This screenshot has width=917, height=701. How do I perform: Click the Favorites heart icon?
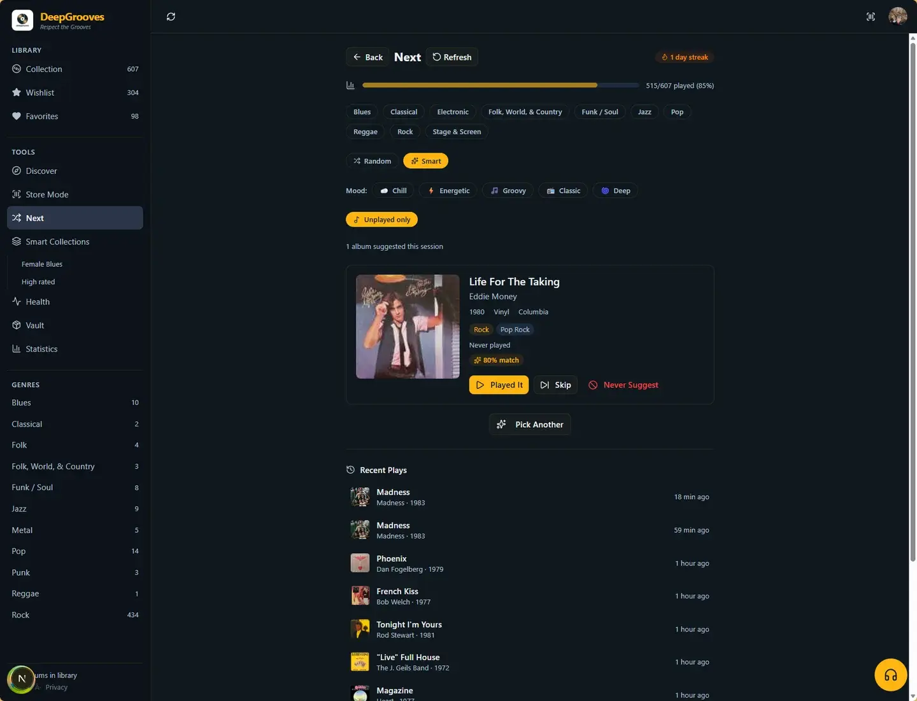tap(17, 116)
